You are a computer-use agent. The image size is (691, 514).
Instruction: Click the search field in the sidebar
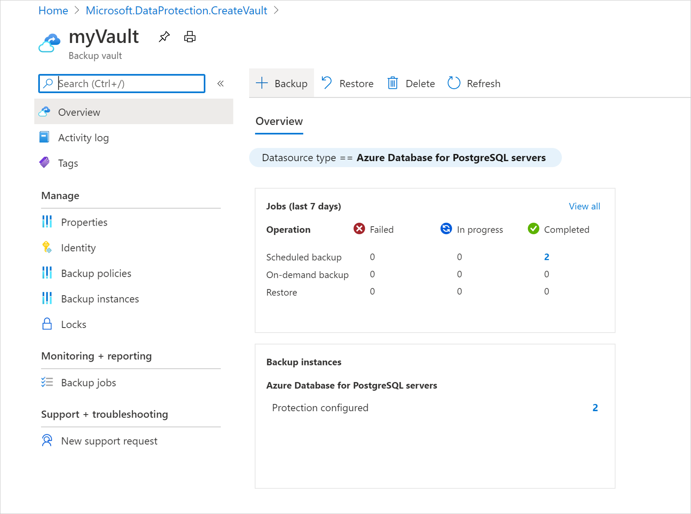(x=121, y=83)
